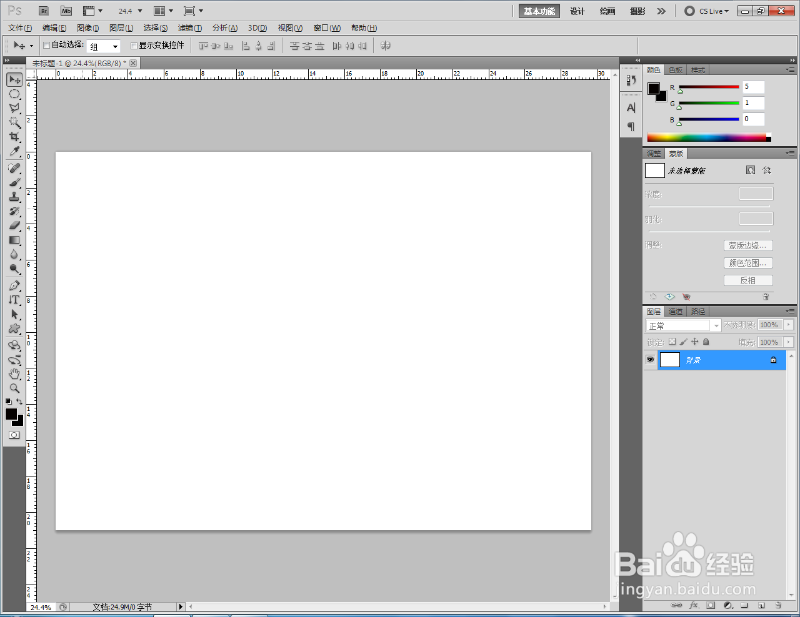Select the Path Selection tool
This screenshot has width=800, height=617.
click(14, 315)
